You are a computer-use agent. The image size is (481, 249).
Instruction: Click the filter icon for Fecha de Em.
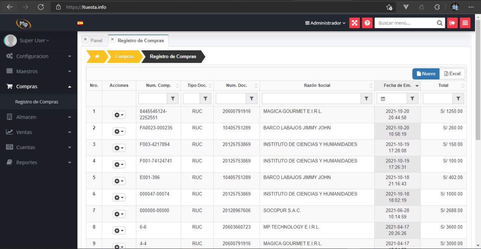413,98
